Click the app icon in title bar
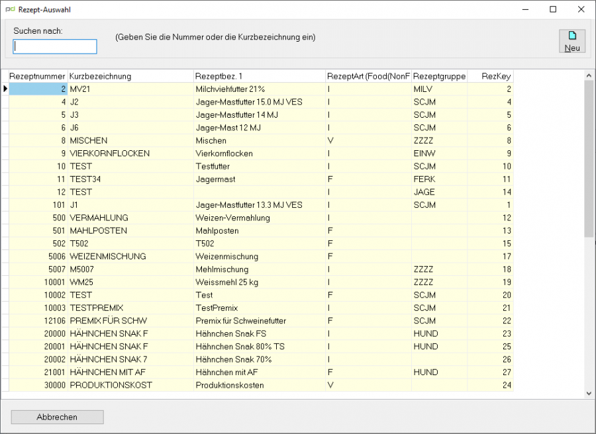This screenshot has width=596, height=434. coord(10,9)
